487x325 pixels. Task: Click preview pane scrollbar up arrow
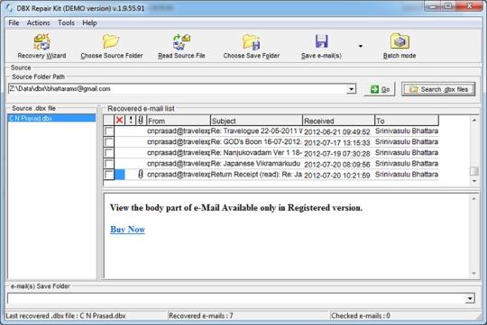pyautogui.click(x=474, y=198)
